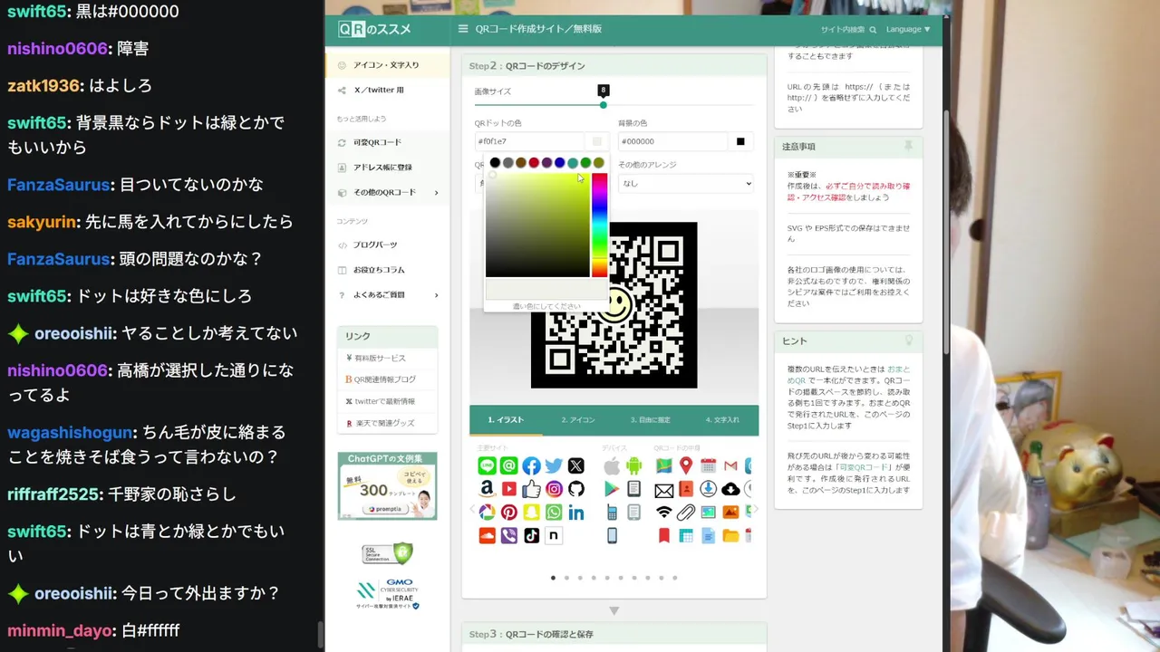Switch to the 2. アイコン tab
The height and width of the screenshot is (652, 1160).
click(x=577, y=420)
